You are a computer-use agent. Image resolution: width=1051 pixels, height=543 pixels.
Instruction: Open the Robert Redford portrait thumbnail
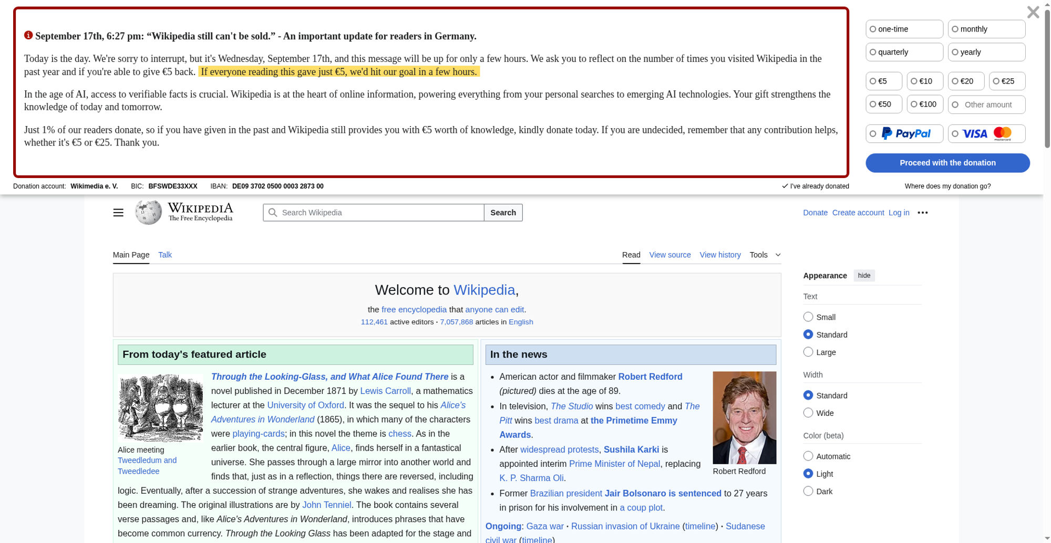[744, 417]
